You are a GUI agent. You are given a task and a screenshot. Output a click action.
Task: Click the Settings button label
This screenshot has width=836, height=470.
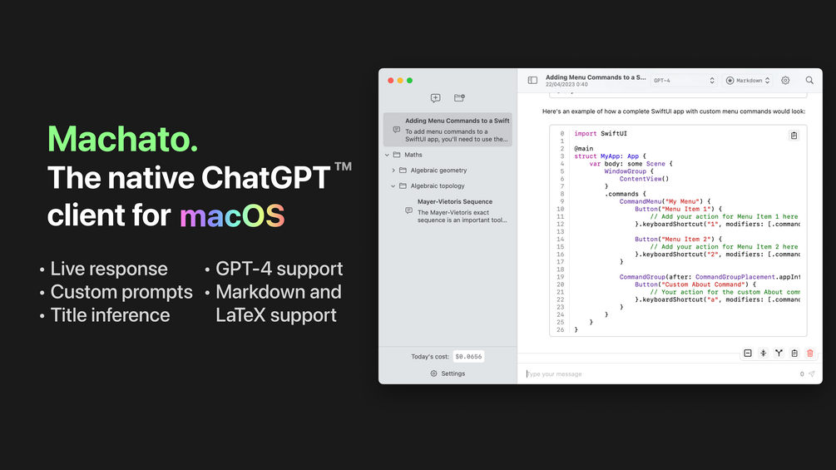(x=453, y=374)
